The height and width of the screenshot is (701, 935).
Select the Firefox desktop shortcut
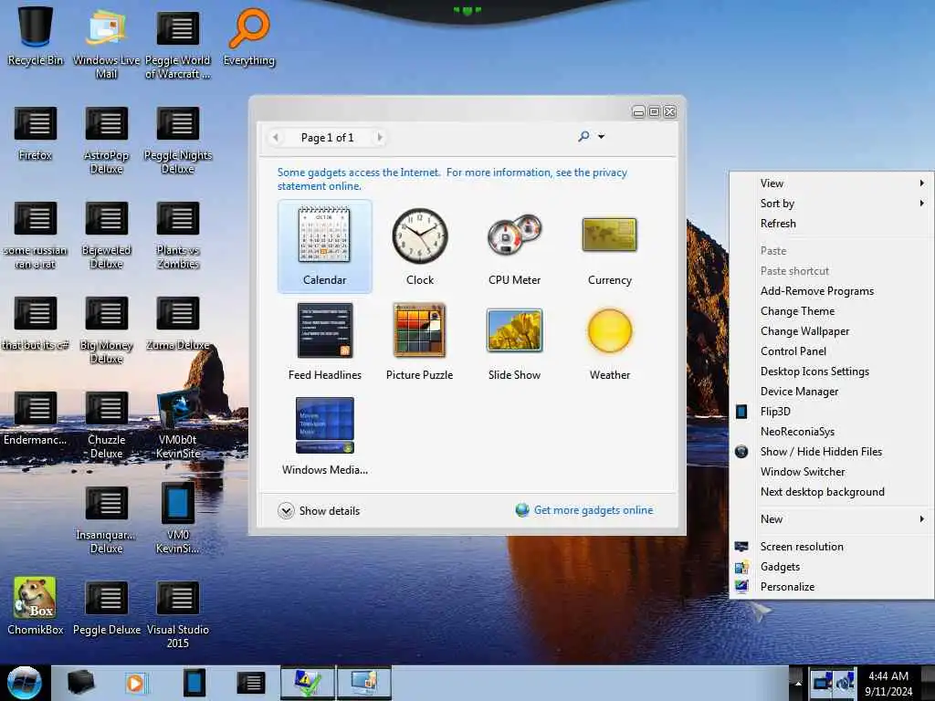tap(36, 133)
